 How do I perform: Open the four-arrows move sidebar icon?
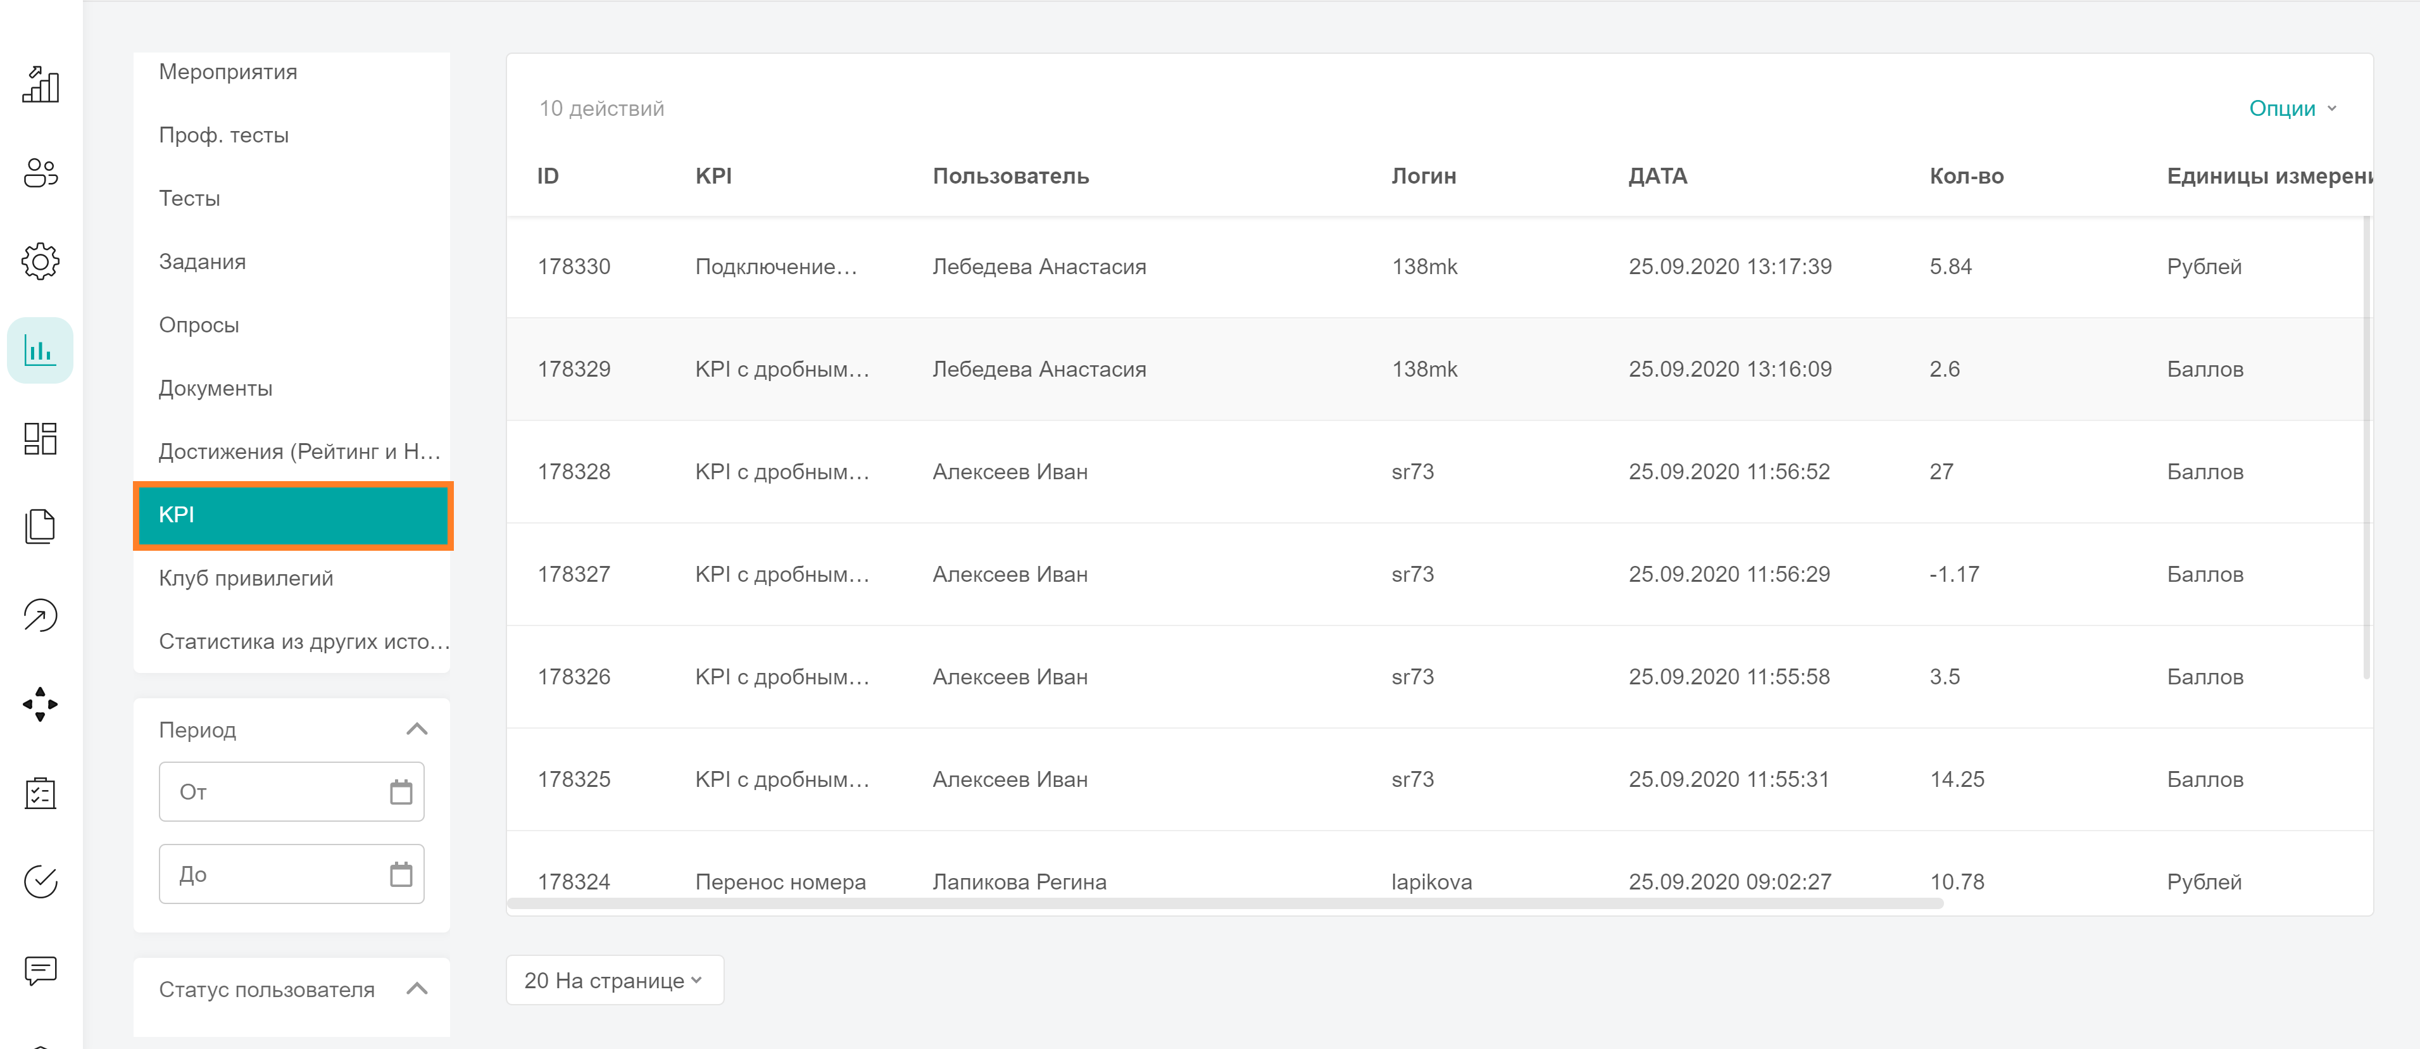click(x=41, y=705)
